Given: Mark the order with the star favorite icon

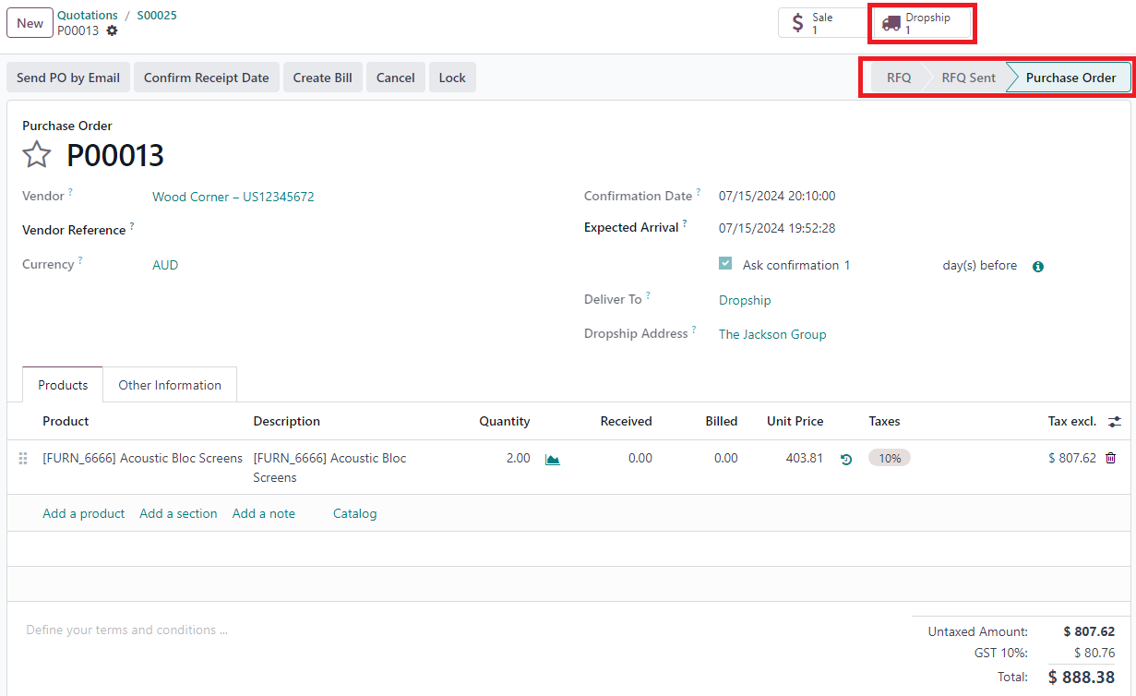Looking at the screenshot, I should 37,155.
